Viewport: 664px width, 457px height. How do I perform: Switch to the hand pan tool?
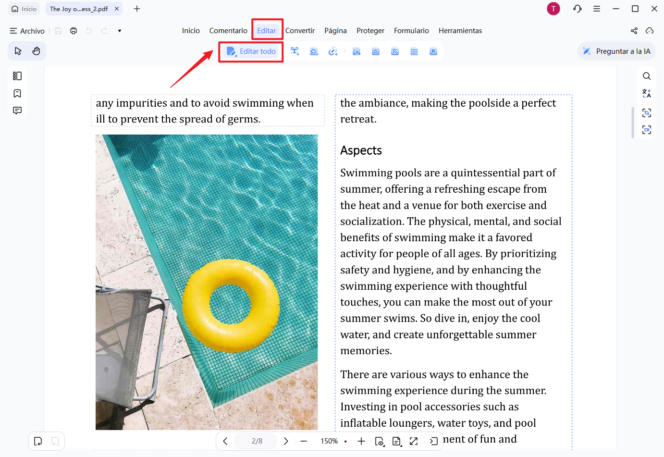point(36,51)
